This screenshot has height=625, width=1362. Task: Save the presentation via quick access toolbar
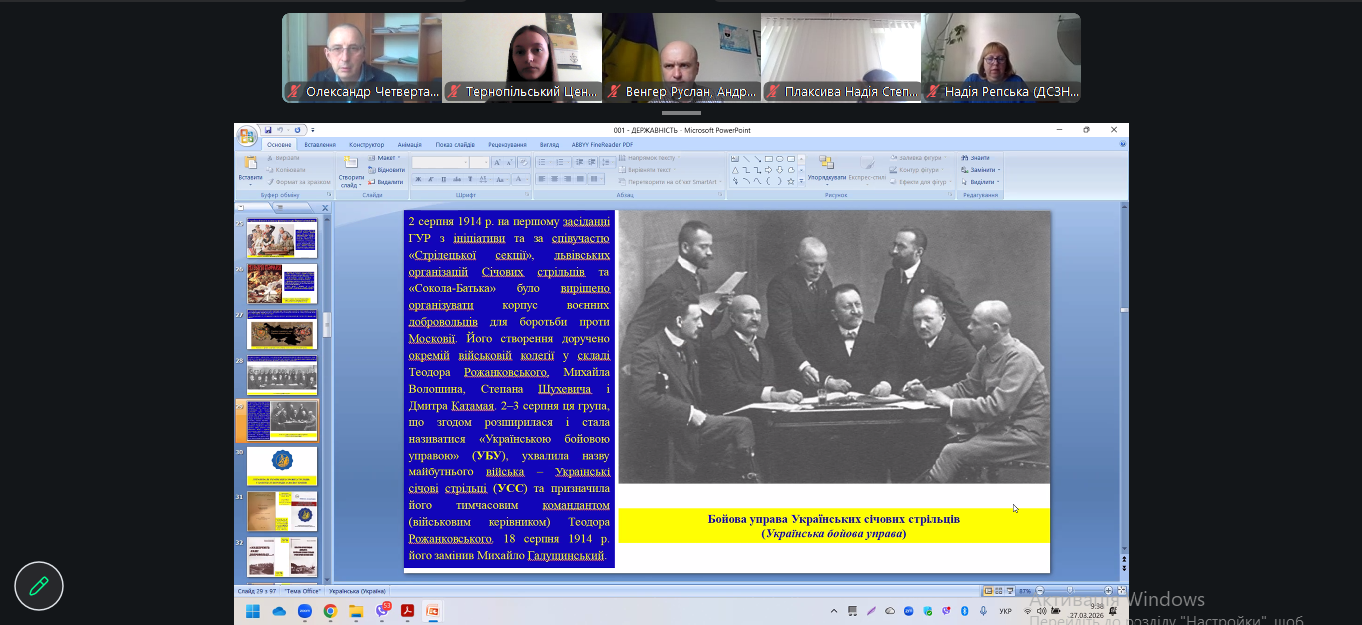point(268,130)
